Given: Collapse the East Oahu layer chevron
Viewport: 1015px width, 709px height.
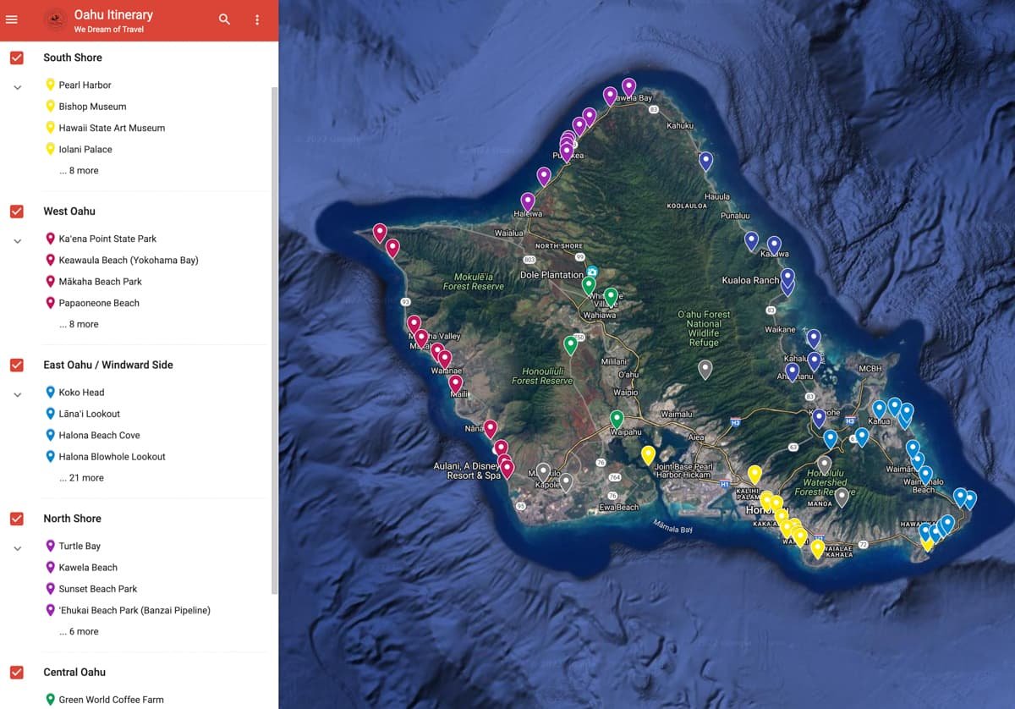Looking at the screenshot, I should (x=17, y=395).
